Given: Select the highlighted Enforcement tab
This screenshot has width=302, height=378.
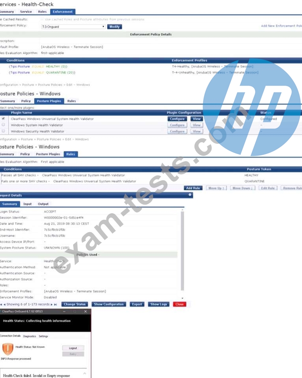Looking at the screenshot, I should 63,12.
